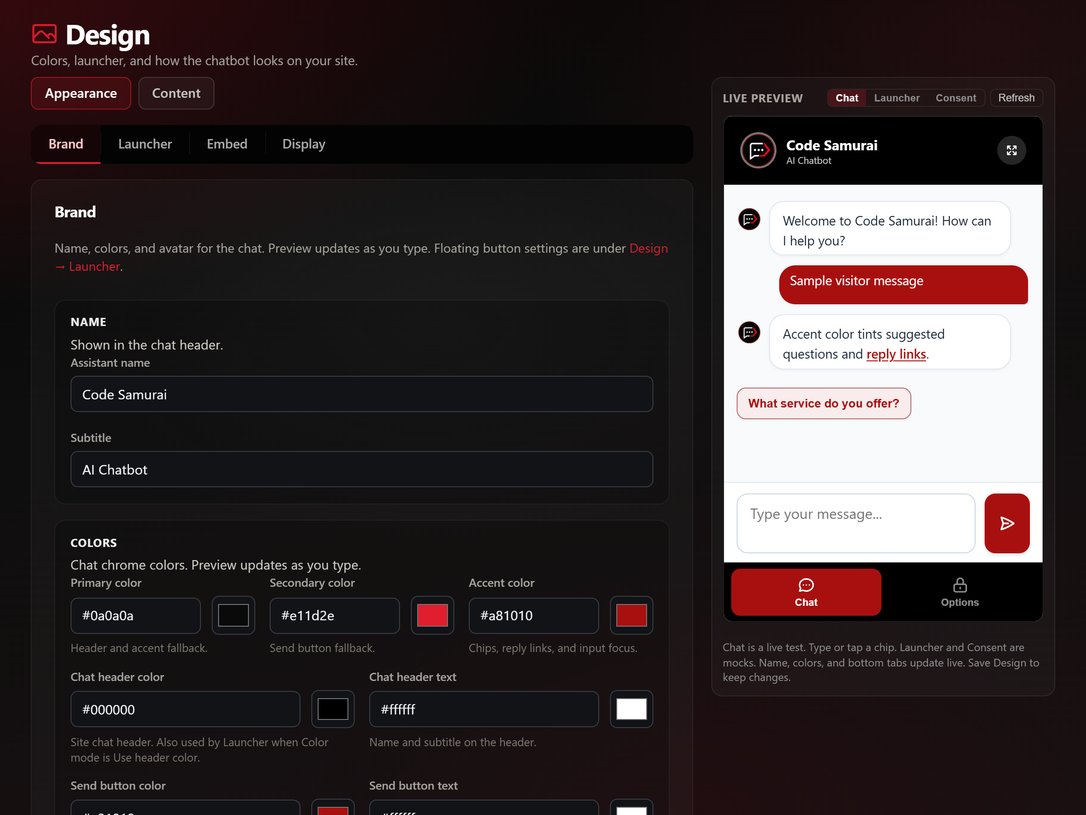Image resolution: width=1086 pixels, height=815 pixels.
Task: Click the send message arrow button
Action: pos(1006,523)
